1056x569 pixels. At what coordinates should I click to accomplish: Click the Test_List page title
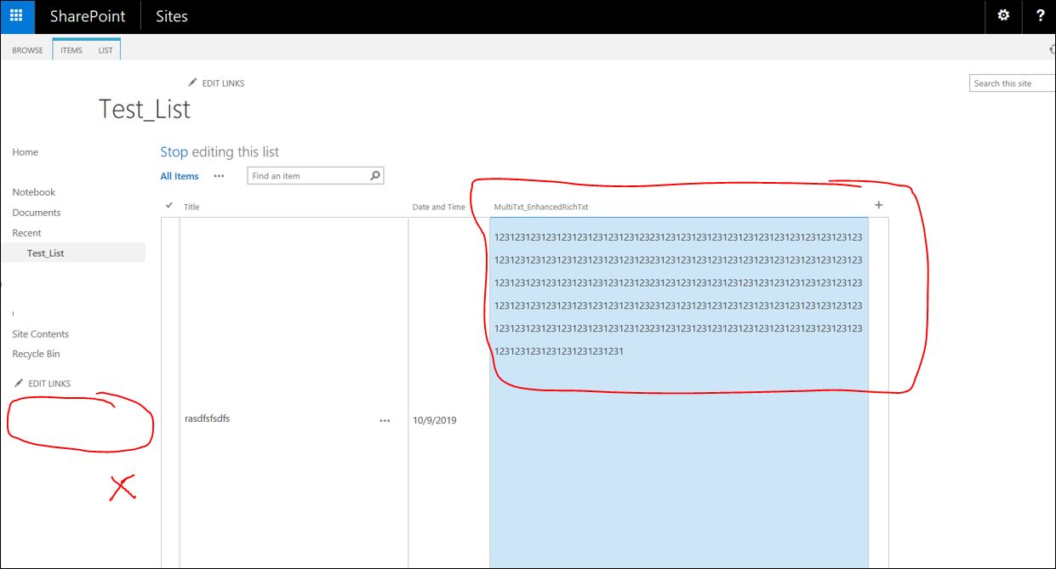(145, 109)
